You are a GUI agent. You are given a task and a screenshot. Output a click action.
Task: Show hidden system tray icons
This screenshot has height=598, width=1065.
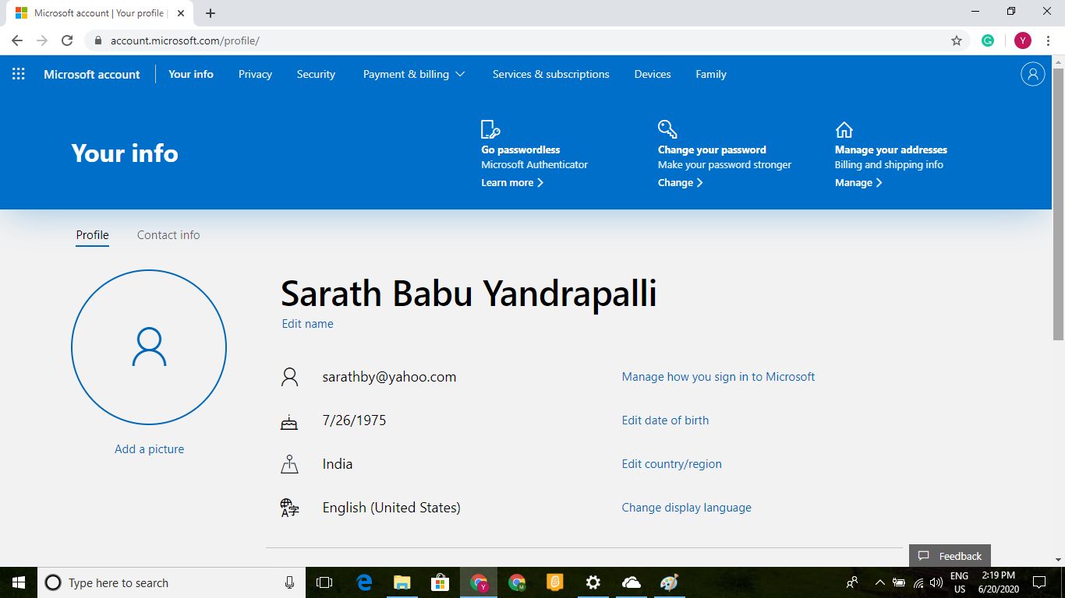[880, 582]
